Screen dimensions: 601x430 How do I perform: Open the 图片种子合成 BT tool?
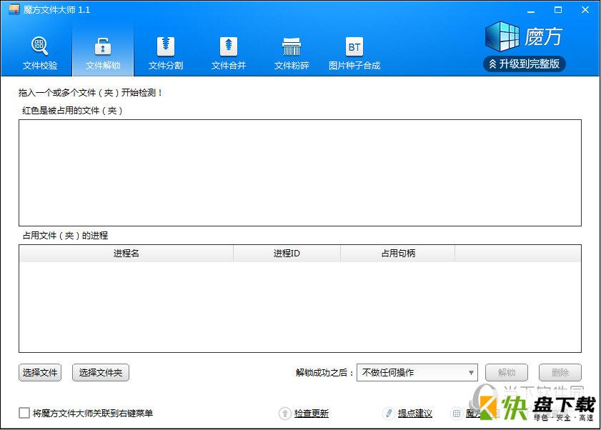(x=354, y=54)
